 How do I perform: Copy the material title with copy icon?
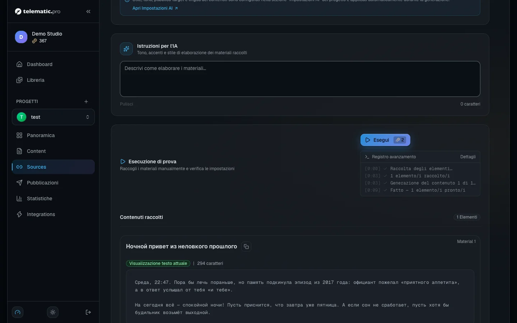246,247
